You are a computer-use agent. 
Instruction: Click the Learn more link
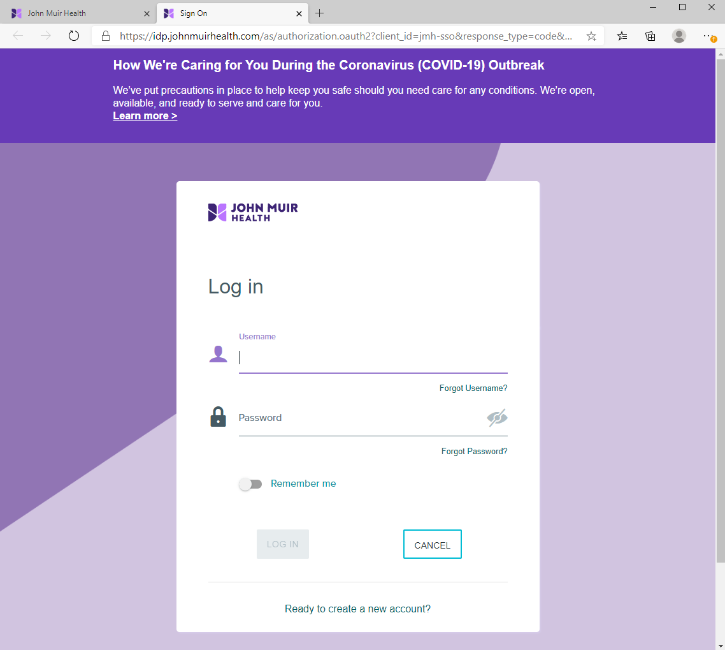(x=145, y=115)
